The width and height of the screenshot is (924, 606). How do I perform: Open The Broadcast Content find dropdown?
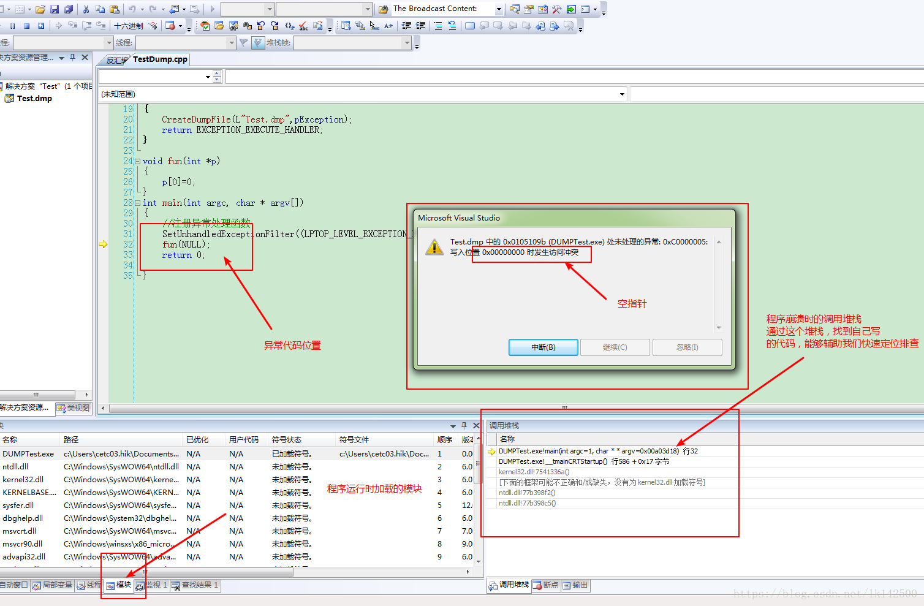tap(499, 9)
